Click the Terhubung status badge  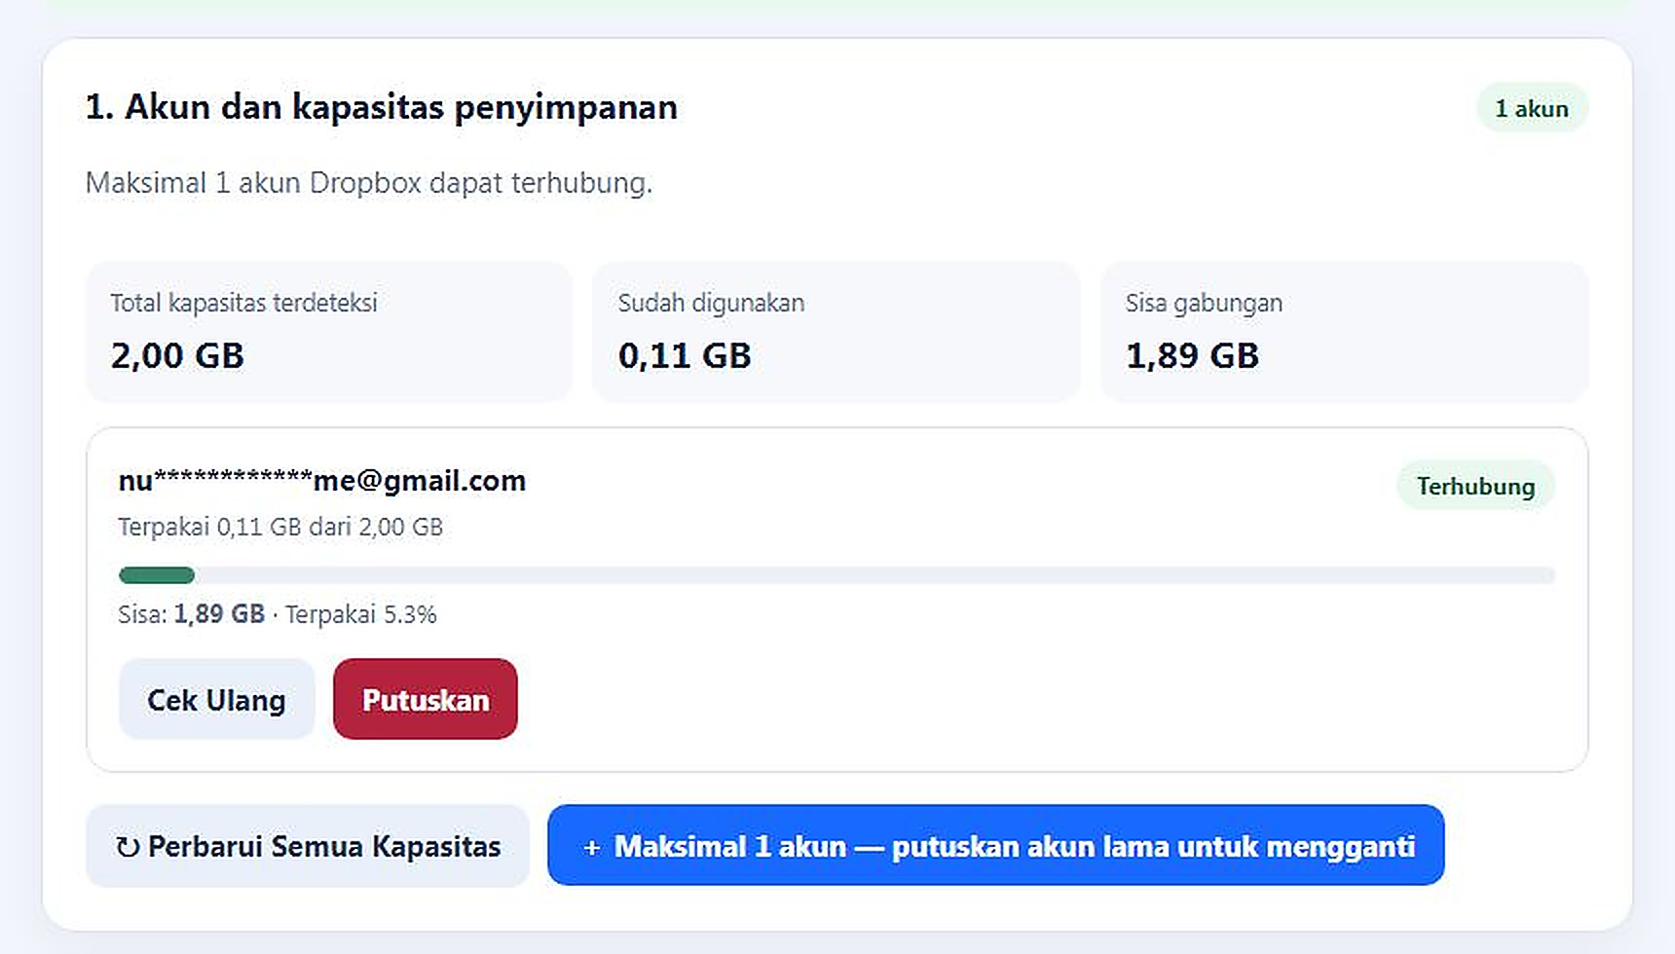tap(1475, 486)
